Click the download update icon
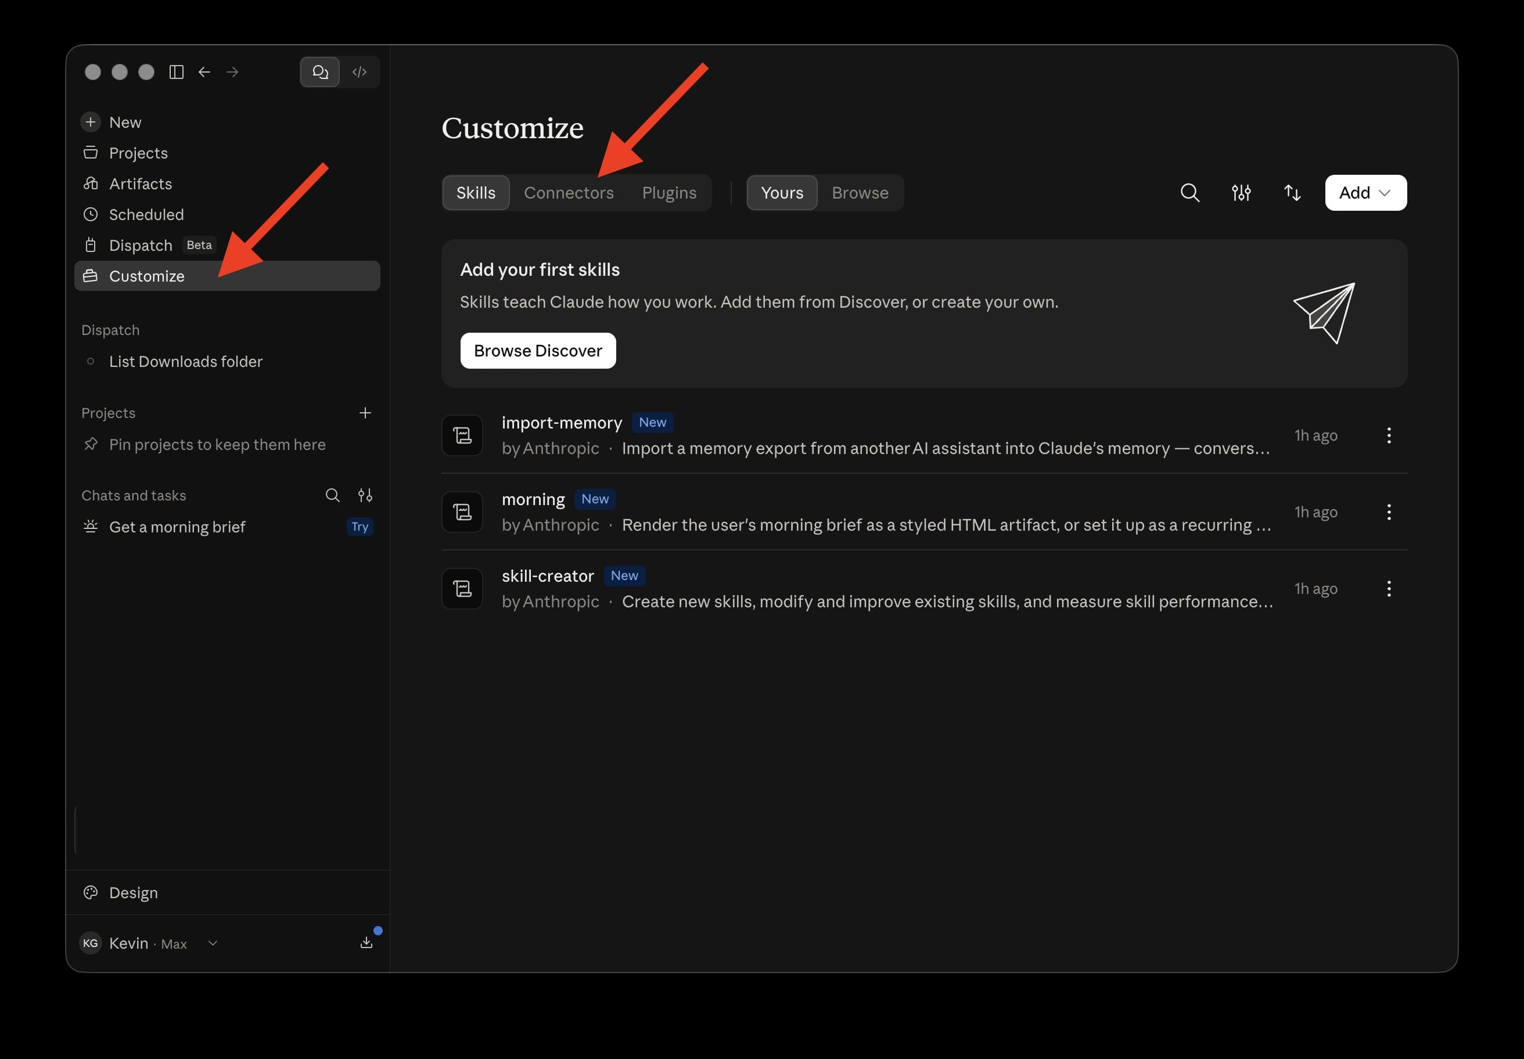 366,942
